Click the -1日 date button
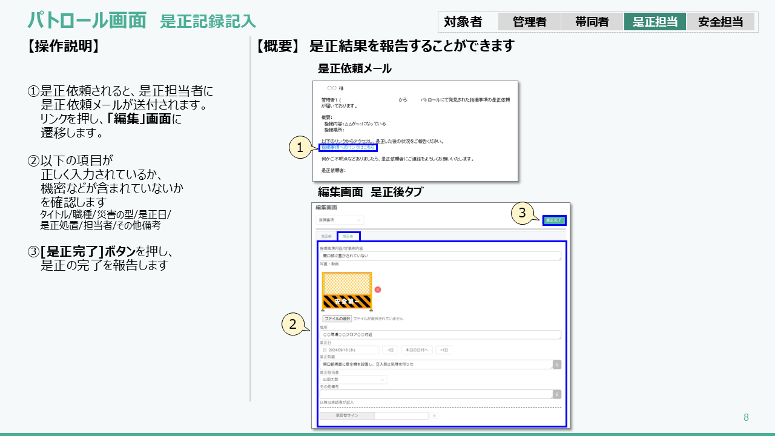The height and width of the screenshot is (436, 775). pyautogui.click(x=391, y=350)
